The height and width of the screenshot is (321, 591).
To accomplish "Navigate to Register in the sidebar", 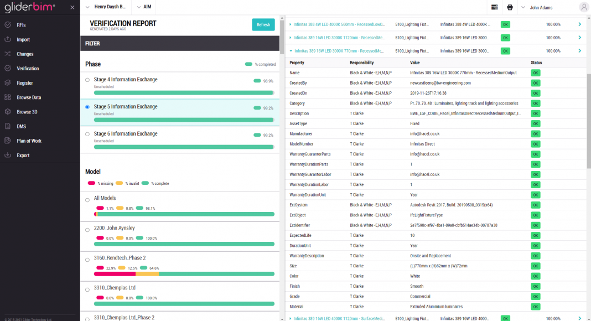I will pos(24,83).
